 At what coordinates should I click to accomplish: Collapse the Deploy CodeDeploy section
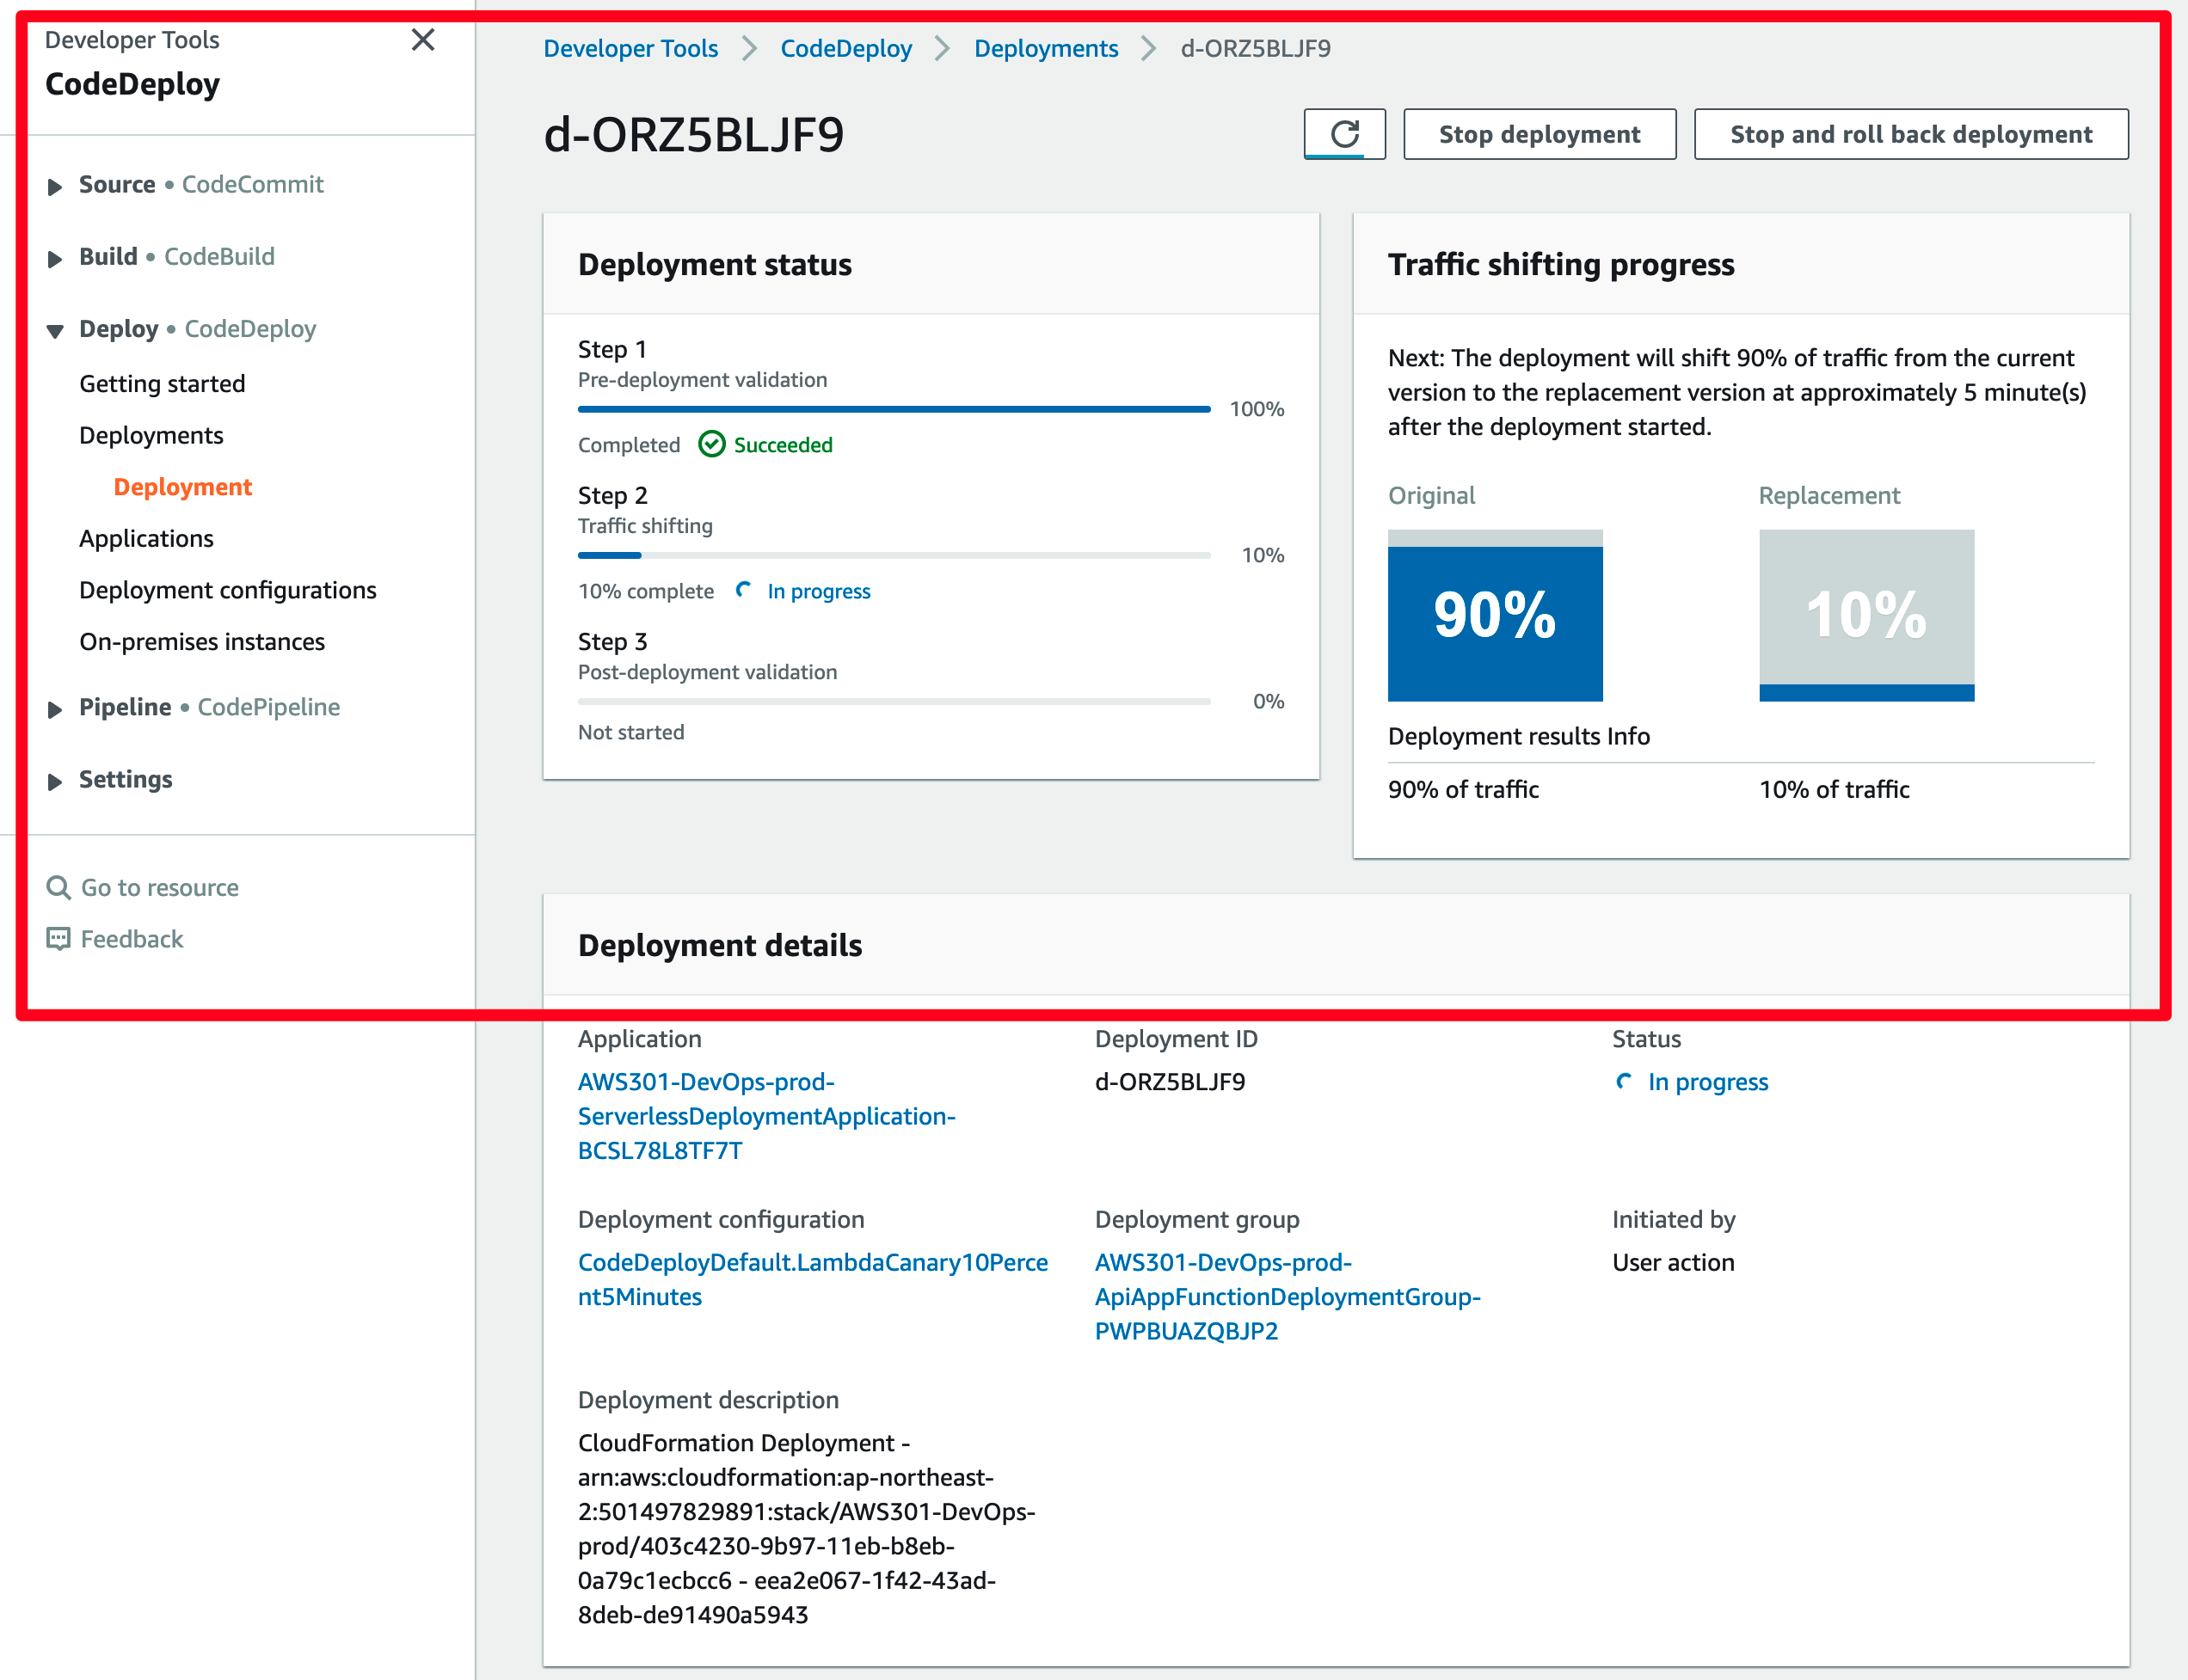pyautogui.click(x=55, y=331)
